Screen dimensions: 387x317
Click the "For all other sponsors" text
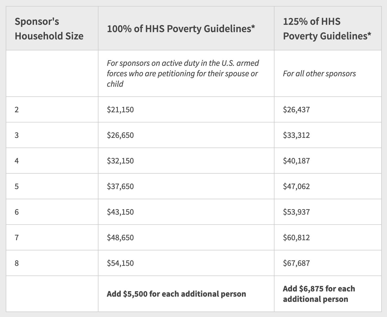pyautogui.click(x=319, y=74)
